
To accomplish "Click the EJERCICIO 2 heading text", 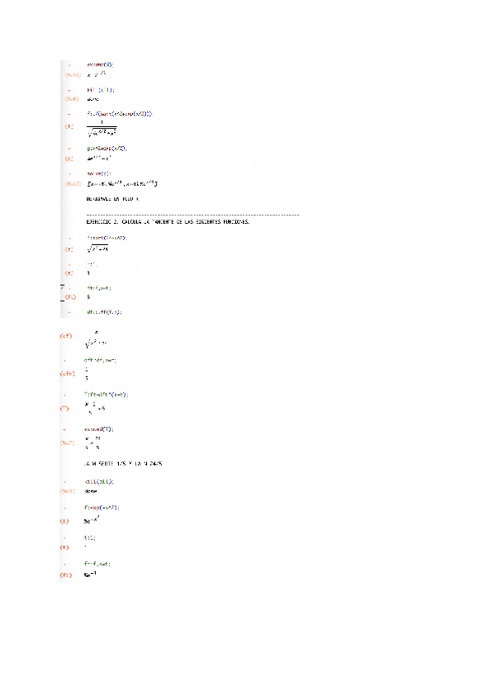I will pos(168,221).
